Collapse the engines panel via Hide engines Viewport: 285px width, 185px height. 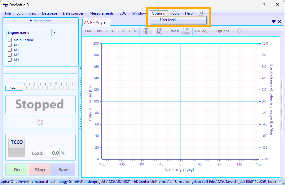(x=40, y=21)
